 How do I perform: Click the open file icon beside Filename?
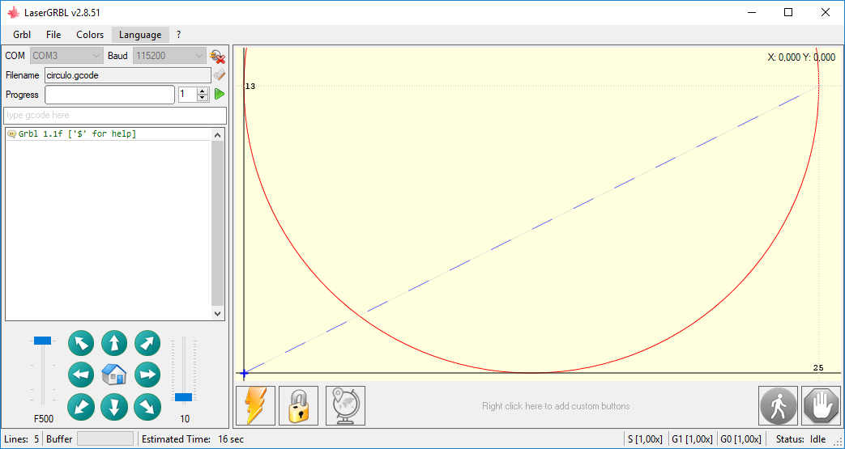pyautogui.click(x=219, y=74)
